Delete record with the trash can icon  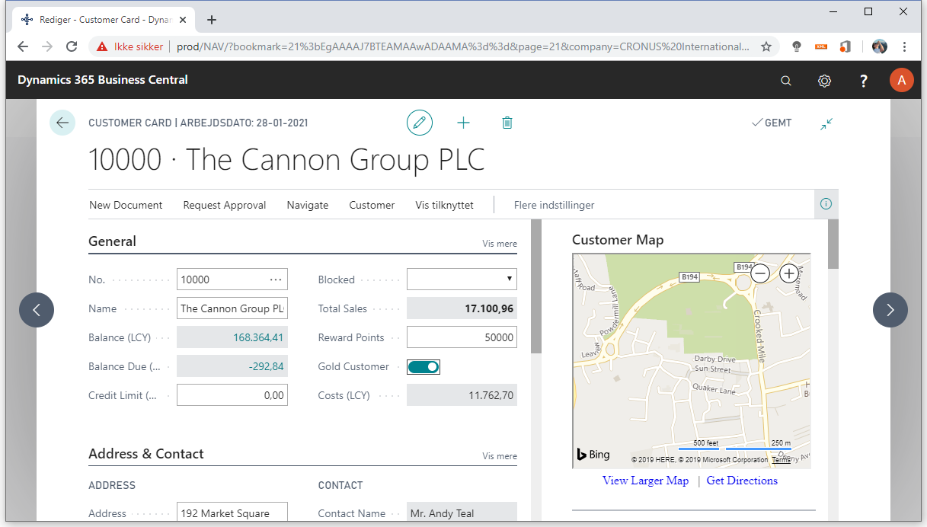click(507, 123)
